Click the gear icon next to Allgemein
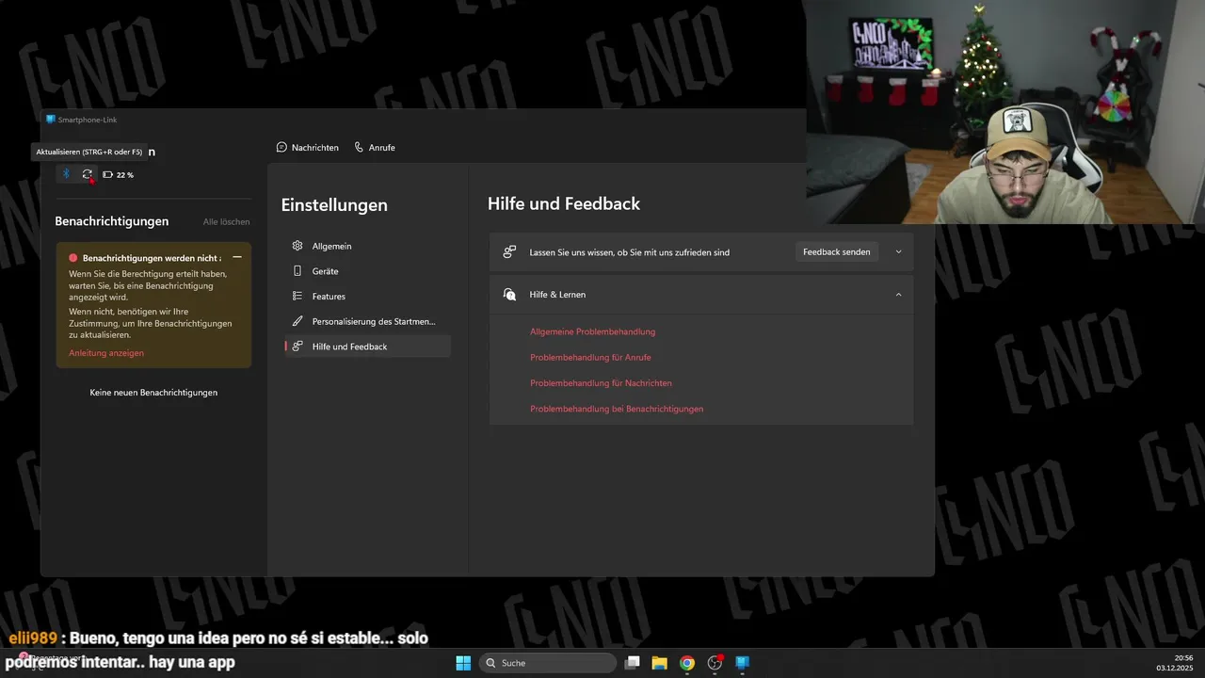This screenshot has height=678, width=1205. click(x=297, y=246)
